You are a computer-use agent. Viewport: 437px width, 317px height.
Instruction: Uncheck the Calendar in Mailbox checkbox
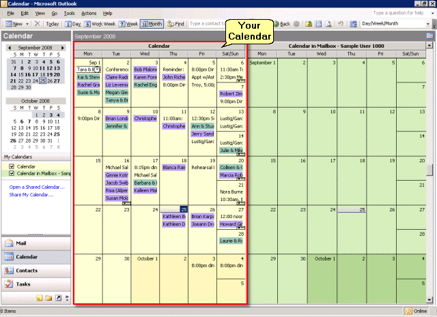12,173
